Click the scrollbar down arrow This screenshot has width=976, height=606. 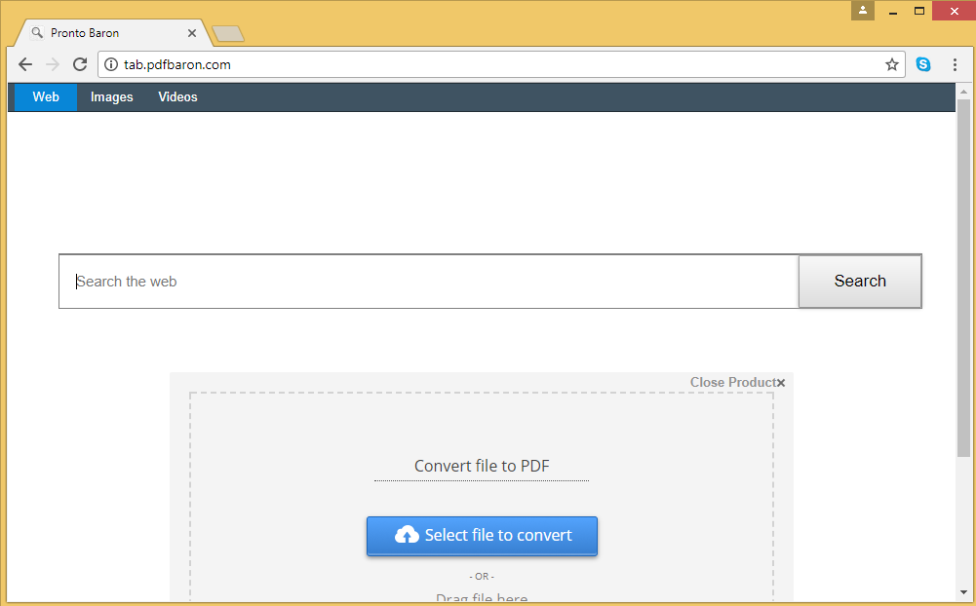click(963, 593)
